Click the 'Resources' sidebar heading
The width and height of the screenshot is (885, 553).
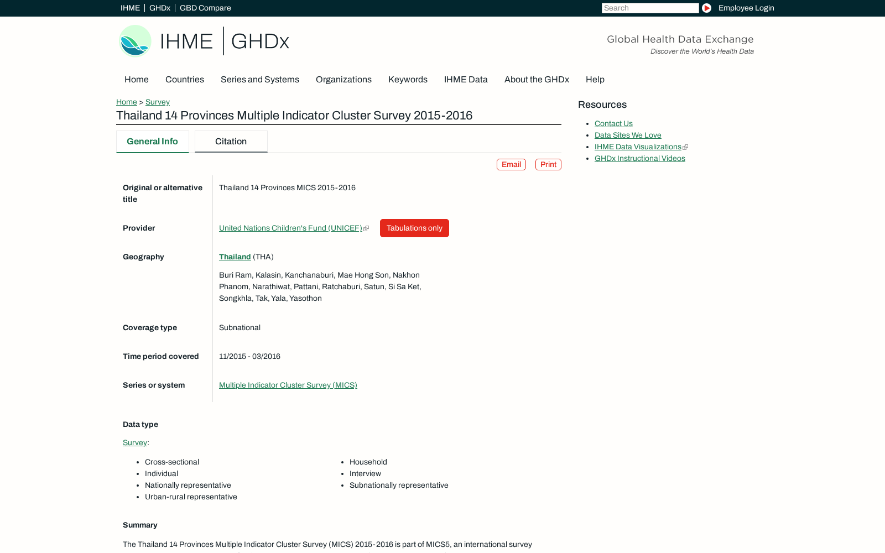[x=602, y=105]
